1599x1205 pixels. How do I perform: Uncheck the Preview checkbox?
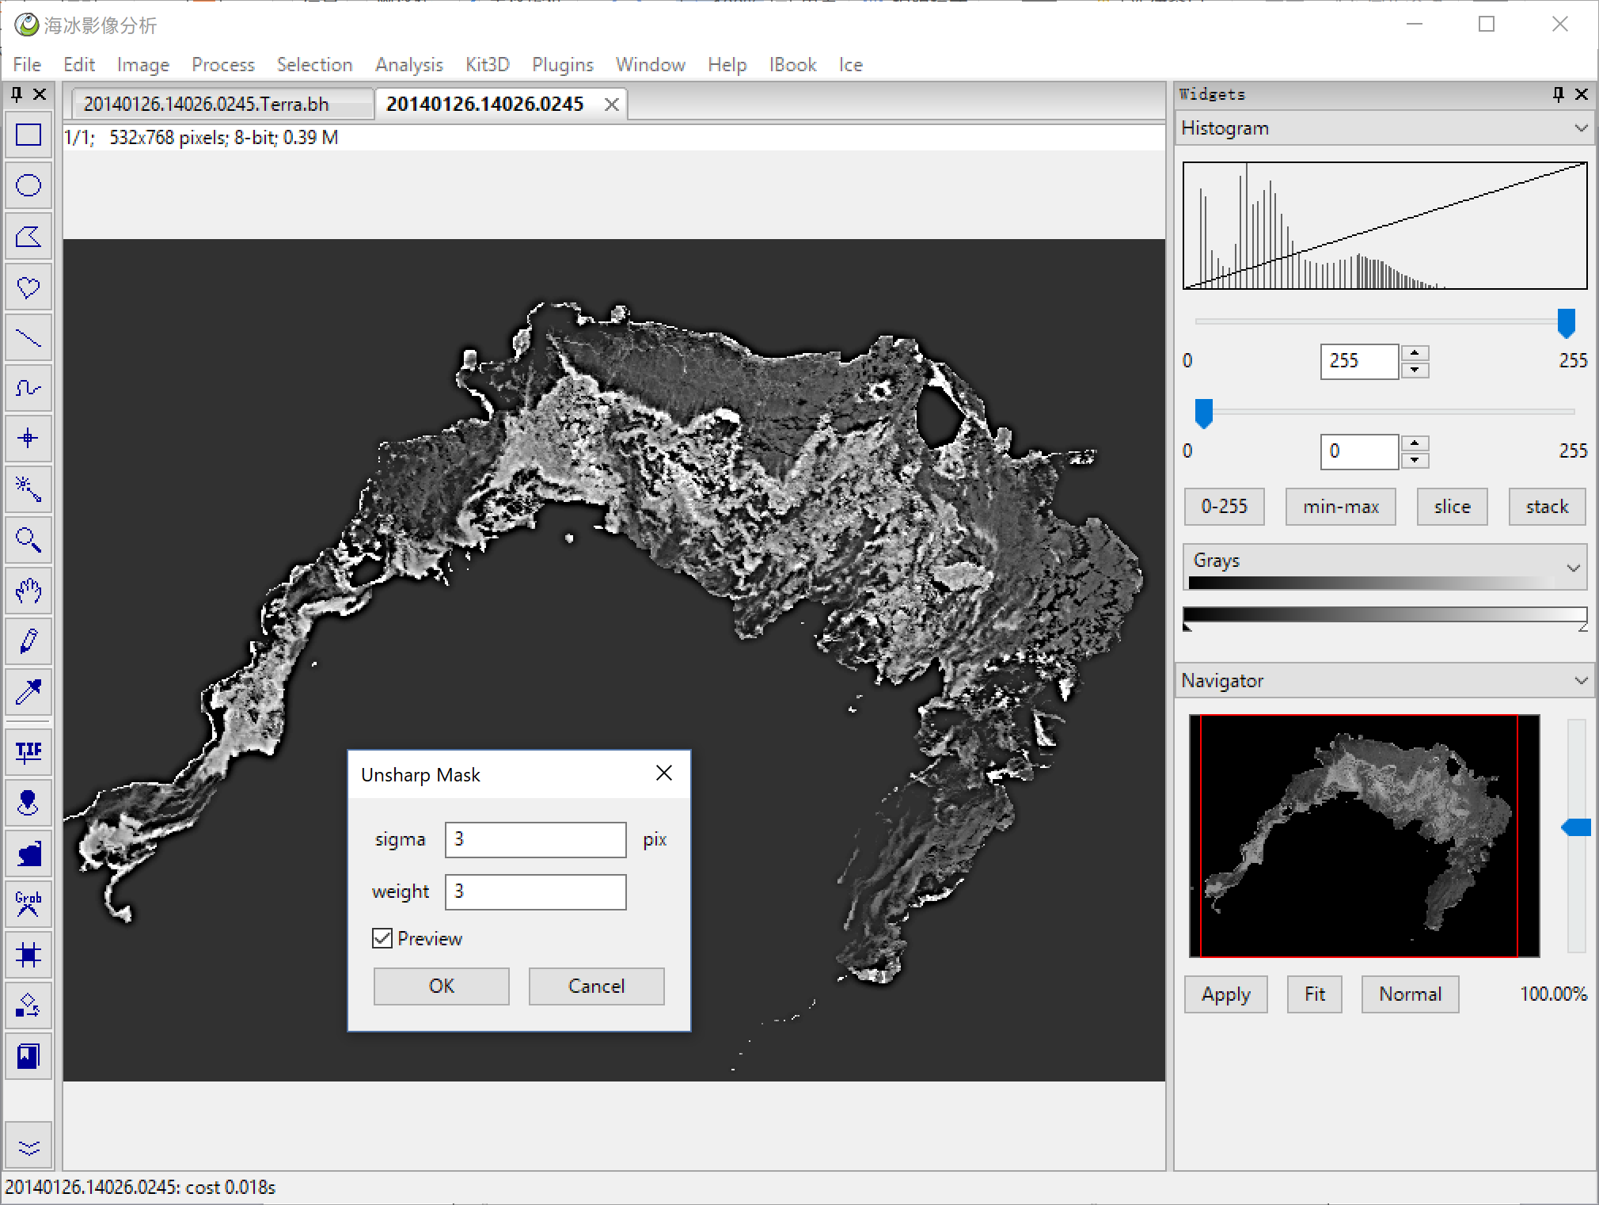click(382, 939)
